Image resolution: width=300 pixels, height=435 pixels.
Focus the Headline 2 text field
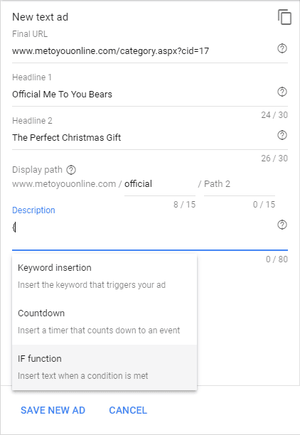pyautogui.click(x=143, y=138)
